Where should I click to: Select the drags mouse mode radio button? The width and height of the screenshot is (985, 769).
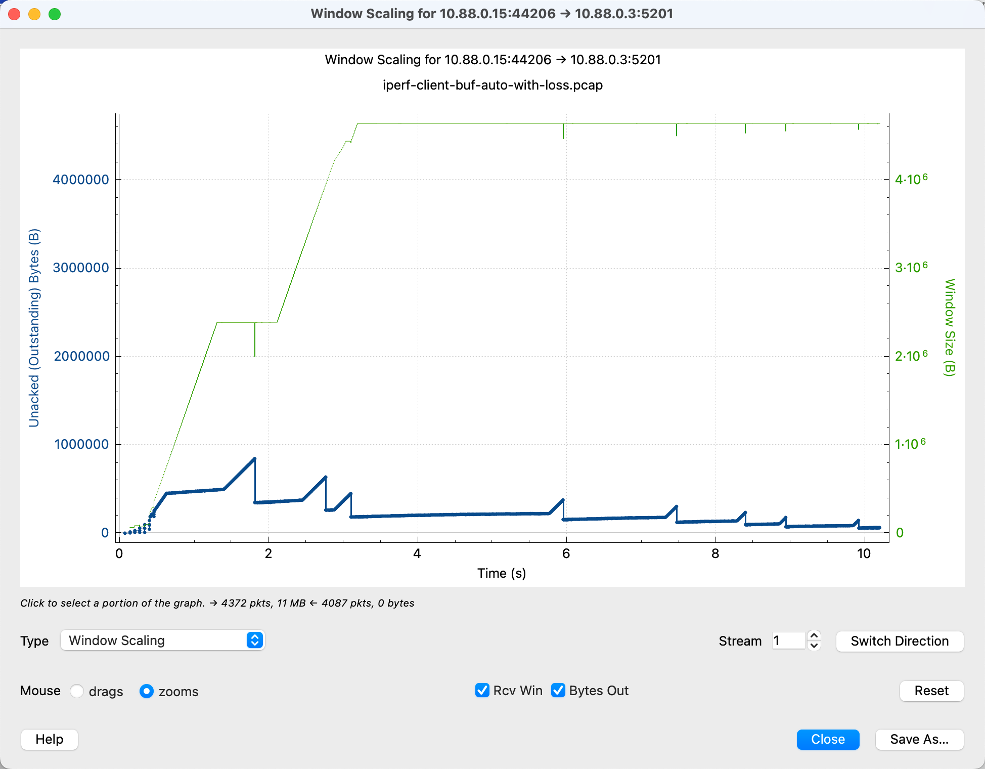77,691
